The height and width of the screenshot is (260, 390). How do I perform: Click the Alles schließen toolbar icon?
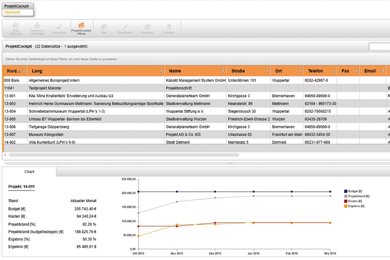15,26
